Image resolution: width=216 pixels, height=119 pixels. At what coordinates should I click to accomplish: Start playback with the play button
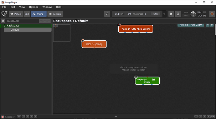171,14
